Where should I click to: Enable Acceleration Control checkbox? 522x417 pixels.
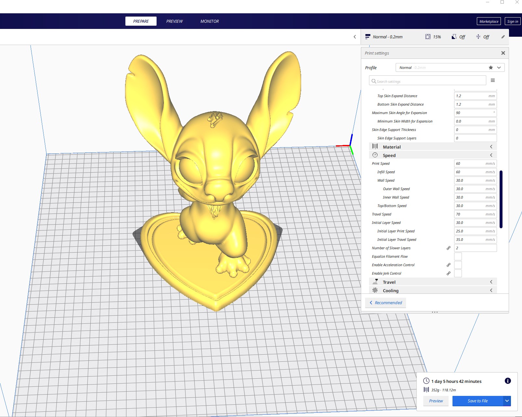point(458,265)
